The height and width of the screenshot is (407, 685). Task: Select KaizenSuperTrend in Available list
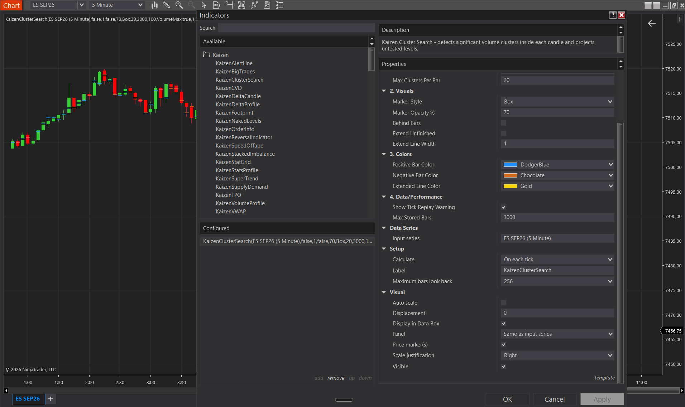237,179
